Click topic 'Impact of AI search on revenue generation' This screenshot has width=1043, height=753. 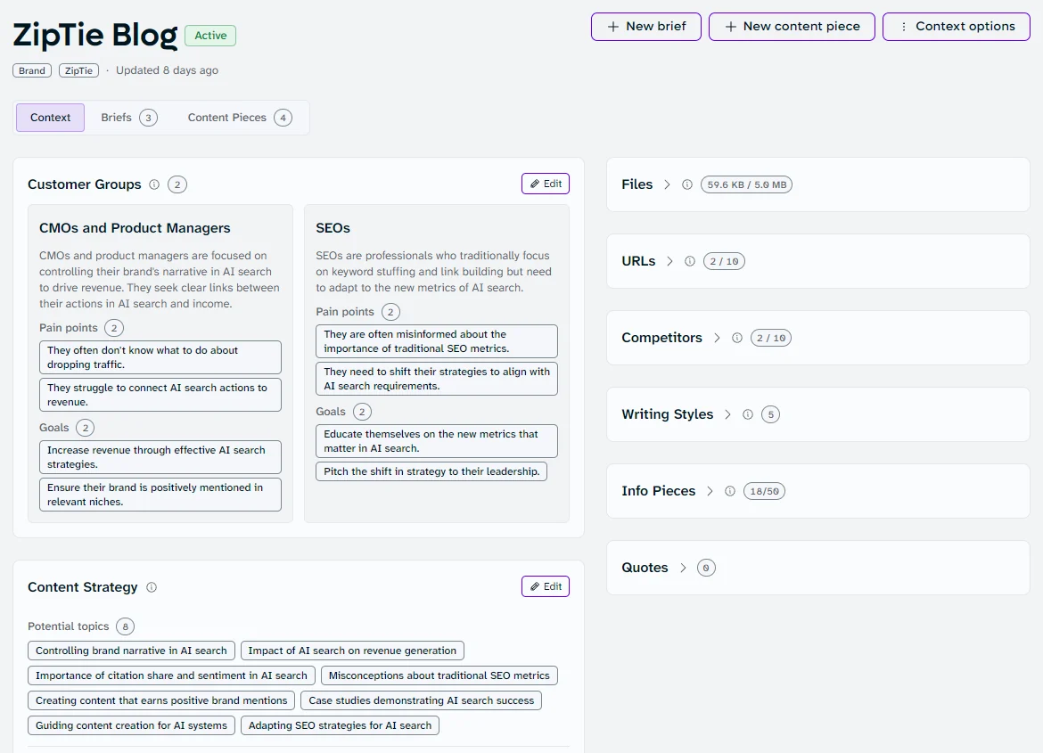[352, 651]
